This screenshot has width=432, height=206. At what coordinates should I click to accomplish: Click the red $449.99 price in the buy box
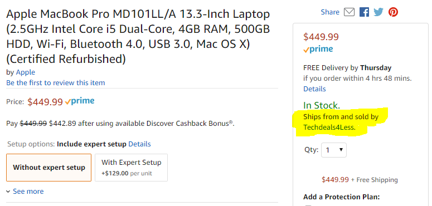click(x=321, y=37)
